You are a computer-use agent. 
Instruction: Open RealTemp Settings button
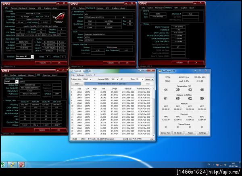click(202, 133)
